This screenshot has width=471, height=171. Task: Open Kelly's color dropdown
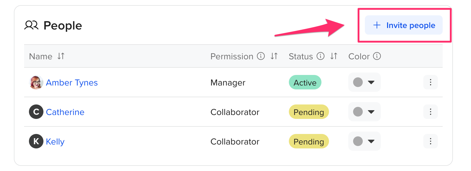click(x=364, y=141)
